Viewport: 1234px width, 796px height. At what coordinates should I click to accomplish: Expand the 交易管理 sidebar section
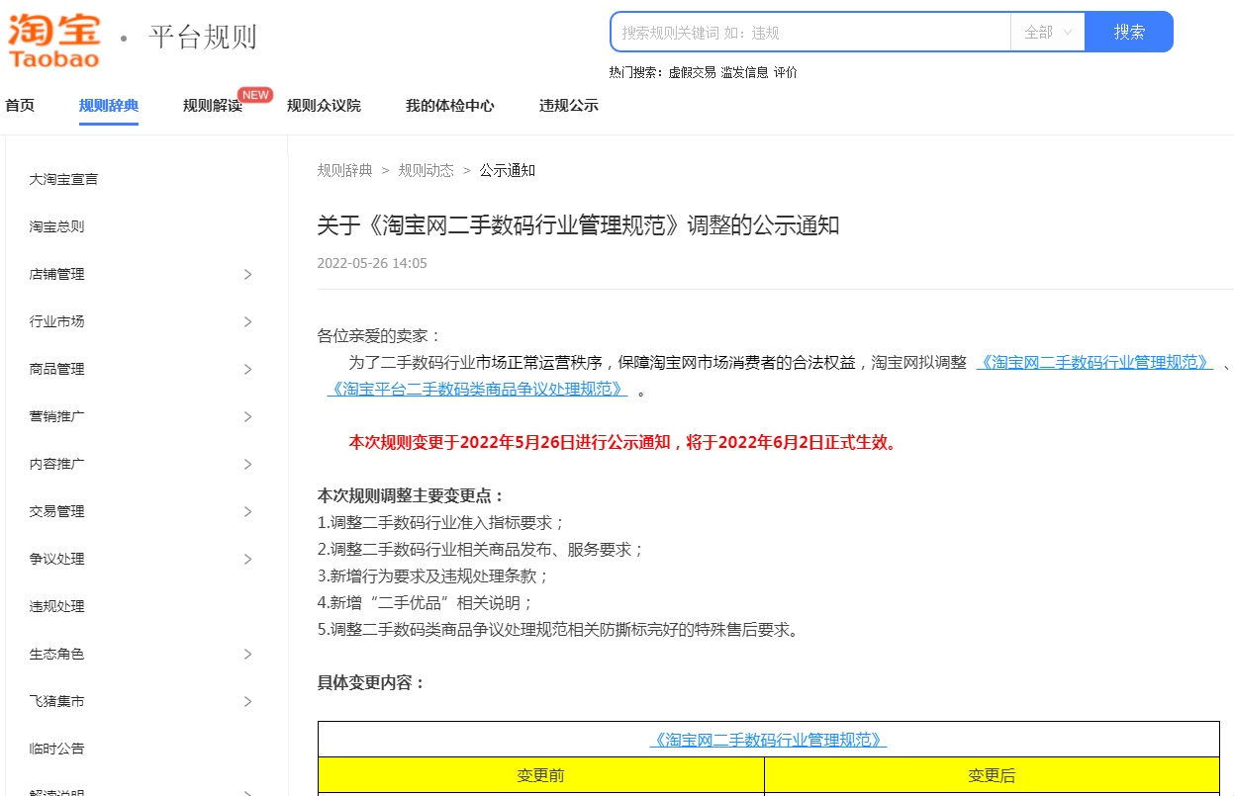point(248,511)
